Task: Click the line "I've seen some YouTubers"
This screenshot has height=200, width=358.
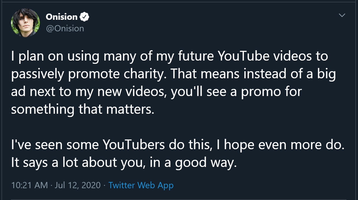Action: click(x=178, y=145)
